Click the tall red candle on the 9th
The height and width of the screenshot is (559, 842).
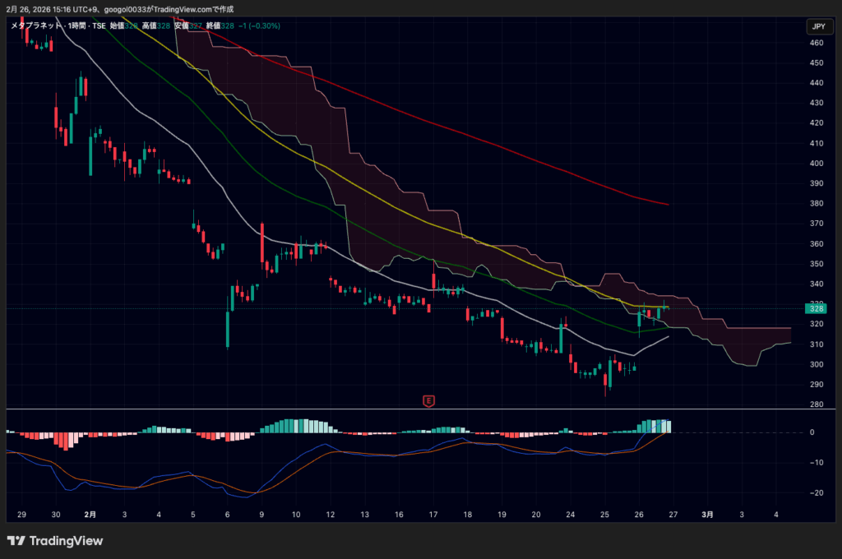coord(261,244)
